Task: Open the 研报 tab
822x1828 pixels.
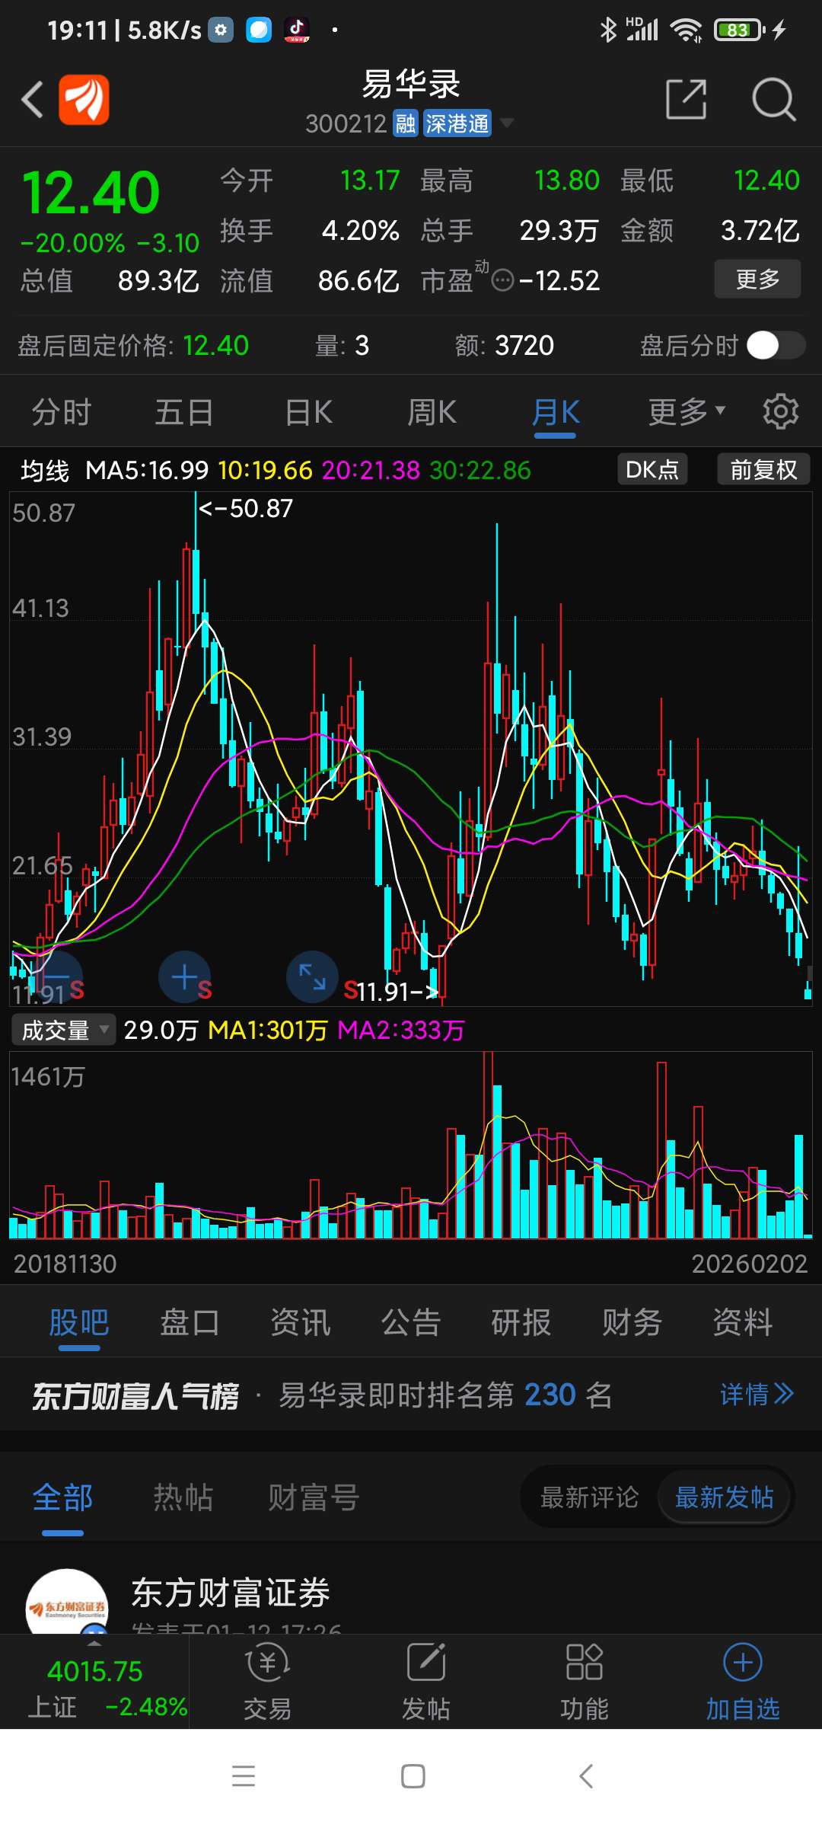Action: click(521, 1322)
